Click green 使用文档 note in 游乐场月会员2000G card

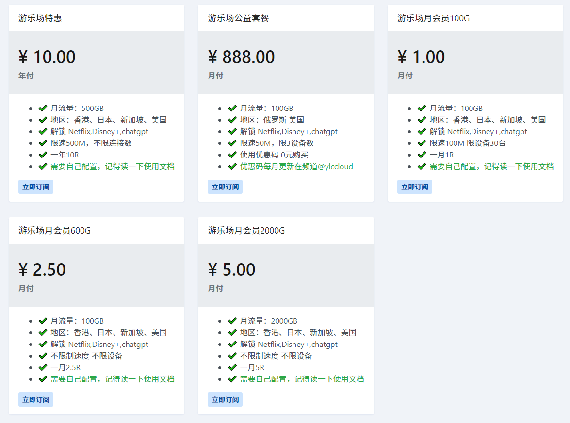(302, 379)
